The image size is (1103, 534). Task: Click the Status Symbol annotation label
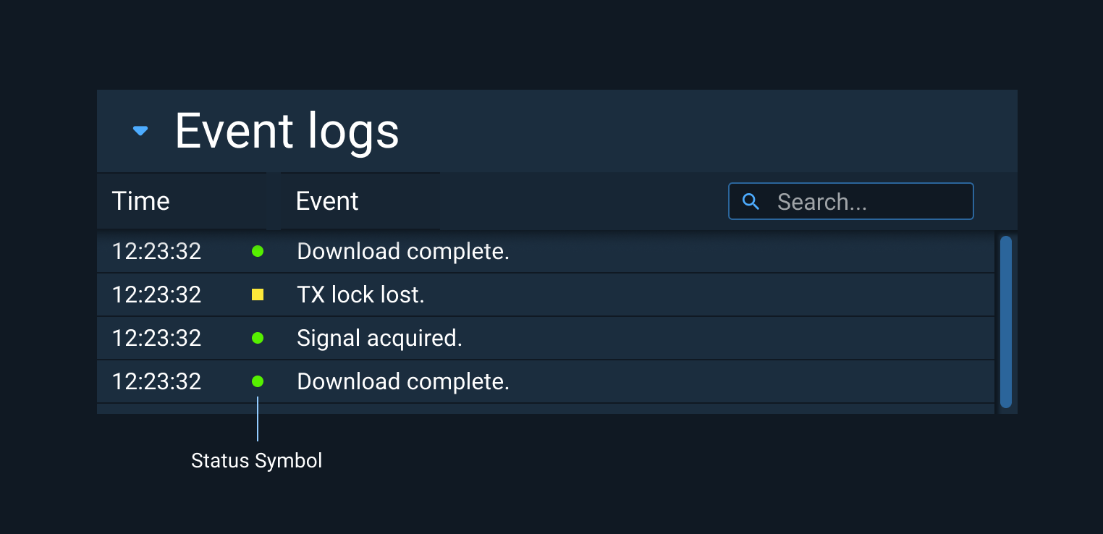pos(256,461)
